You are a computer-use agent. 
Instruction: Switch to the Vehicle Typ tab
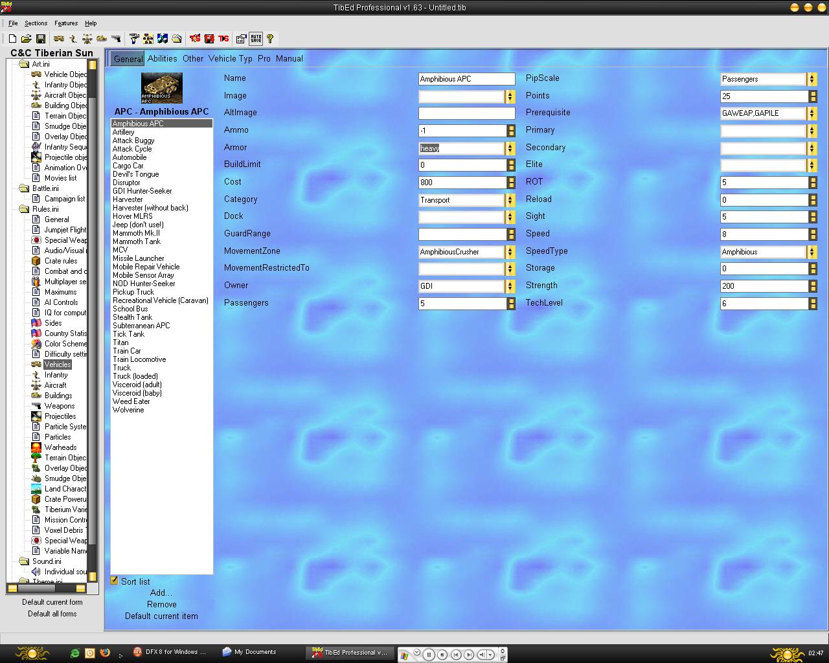click(x=231, y=58)
